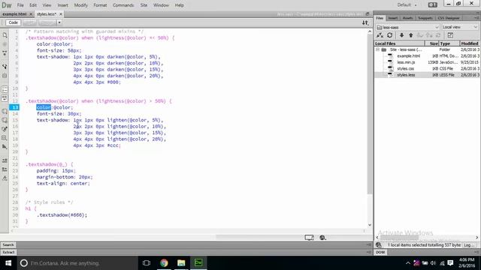Open the Site menu
Screen dimensions: 481x270
click(144, 5)
